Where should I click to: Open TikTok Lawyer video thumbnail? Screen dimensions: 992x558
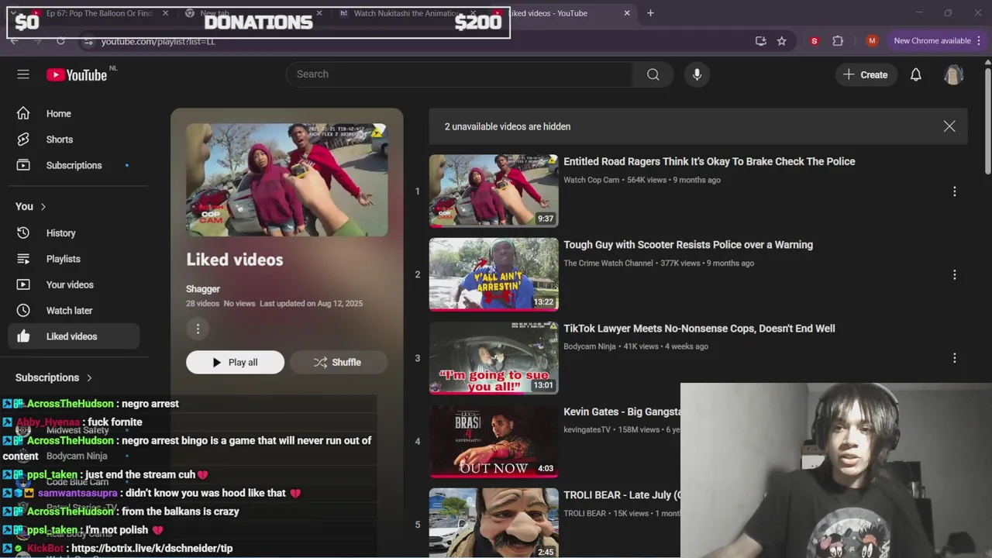494,357
